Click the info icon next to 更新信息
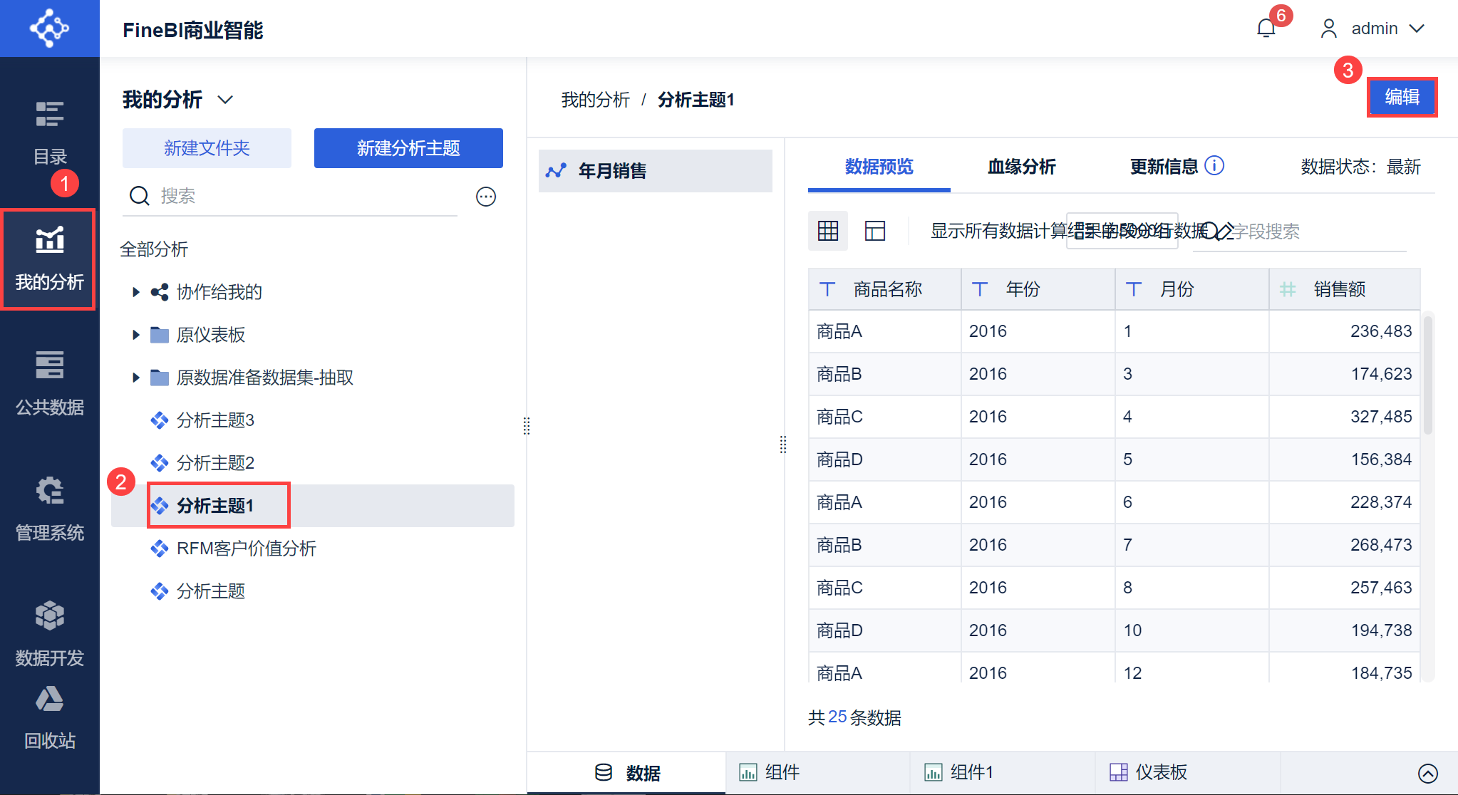This screenshot has height=795, width=1458. click(1214, 166)
